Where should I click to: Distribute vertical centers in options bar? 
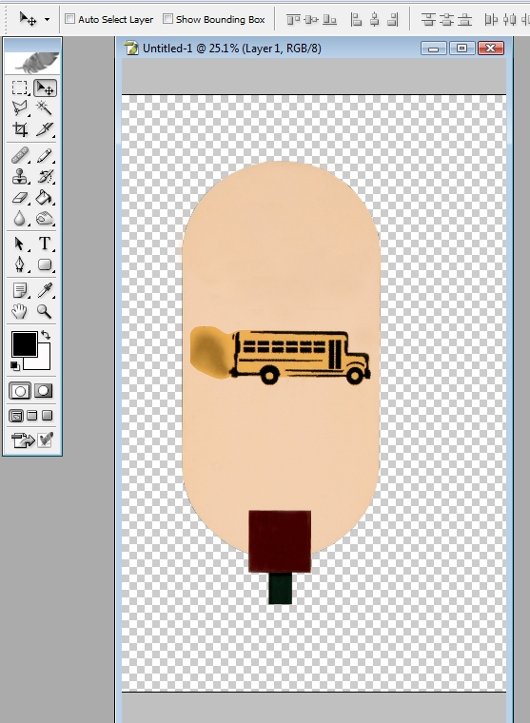(x=446, y=19)
